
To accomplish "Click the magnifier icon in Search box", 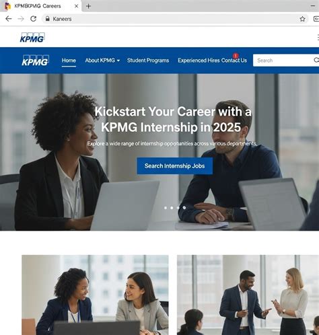I will [x=316, y=60].
